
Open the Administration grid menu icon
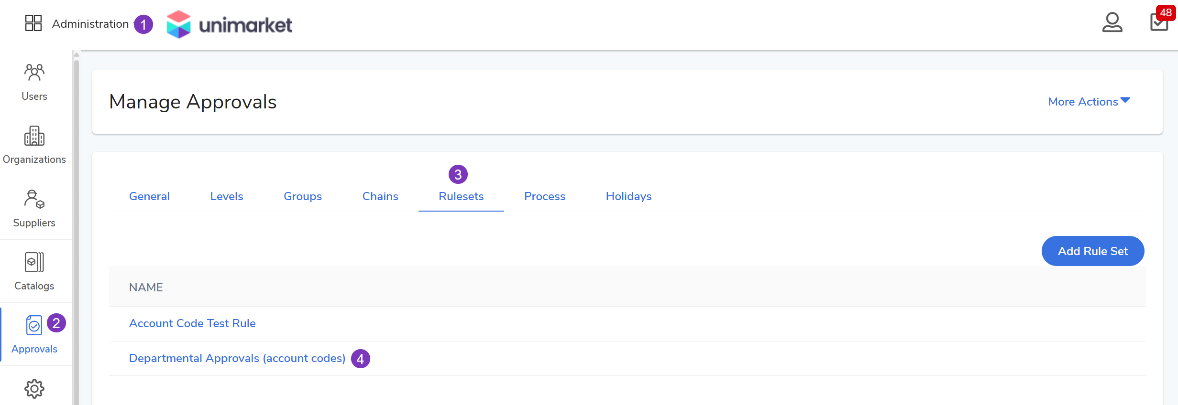pos(33,23)
